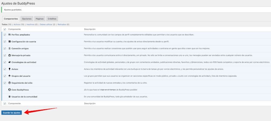Filter components by Inactivos
Image resolution: width=271 pixels, height=121 pixels.
[x=30, y=25]
